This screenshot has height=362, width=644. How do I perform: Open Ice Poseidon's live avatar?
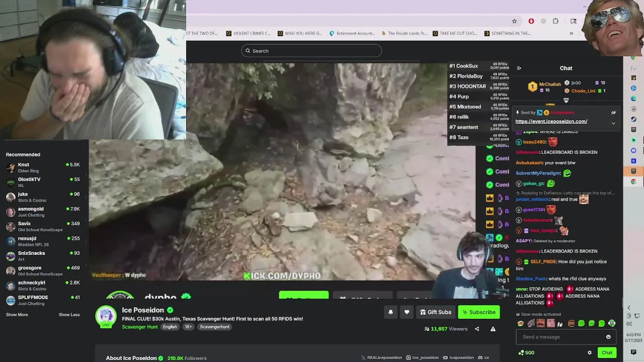tap(106, 317)
